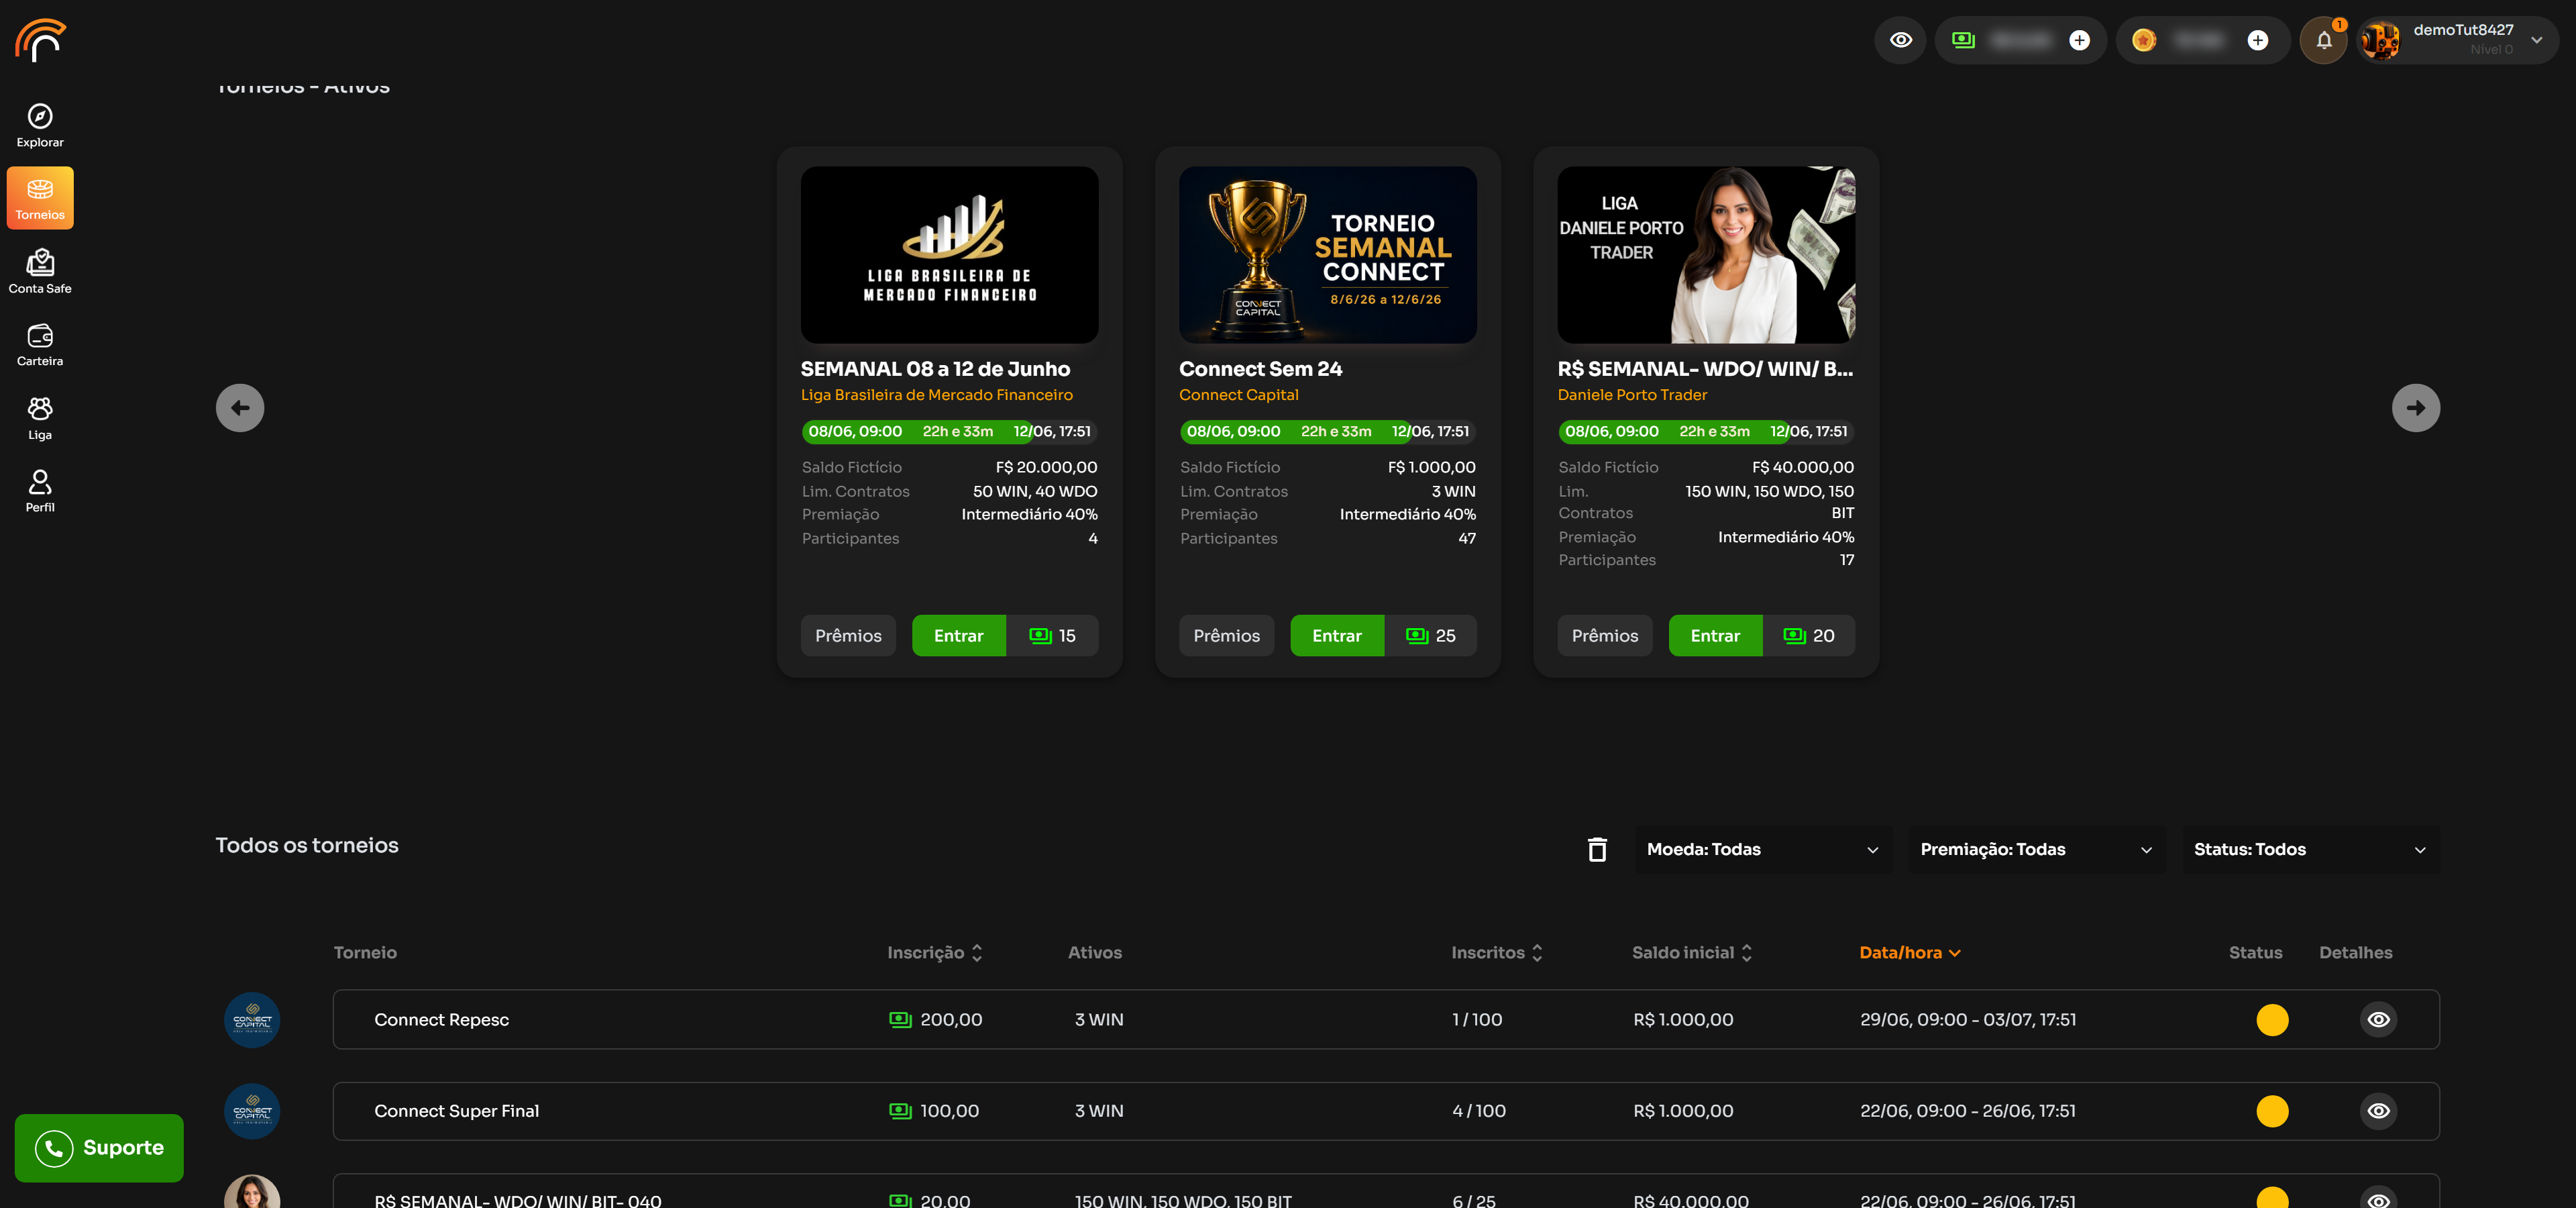
Task: Open Conta Safe page
Action: (x=40, y=272)
